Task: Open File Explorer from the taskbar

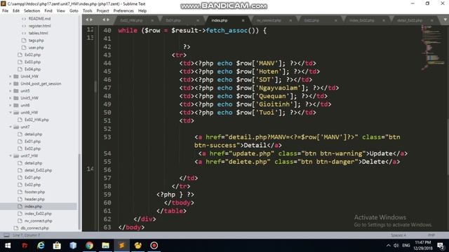Action: (105, 246)
